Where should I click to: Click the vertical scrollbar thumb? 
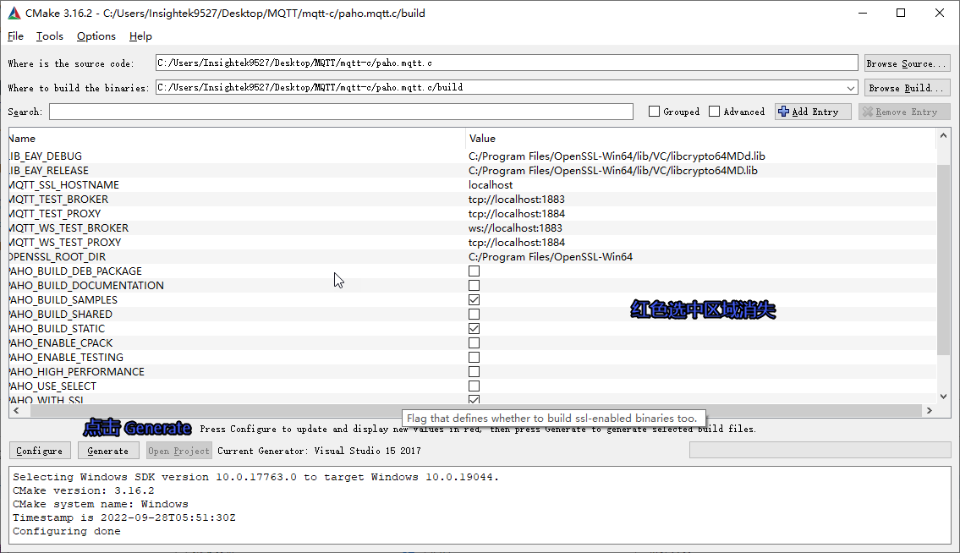tap(943, 259)
